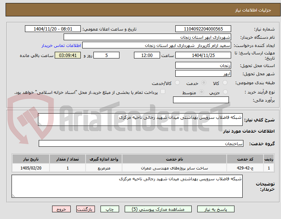Click the توضیحات خریدار text area
This screenshot has height=219, width=281.
(127, 186)
